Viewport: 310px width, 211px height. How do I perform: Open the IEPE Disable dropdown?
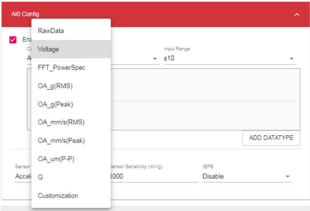coord(247,176)
